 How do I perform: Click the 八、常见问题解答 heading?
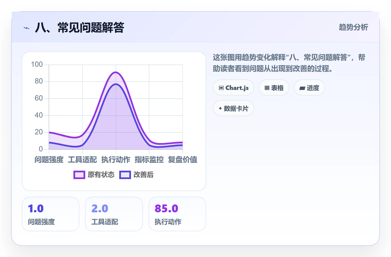pyautogui.click(x=80, y=28)
